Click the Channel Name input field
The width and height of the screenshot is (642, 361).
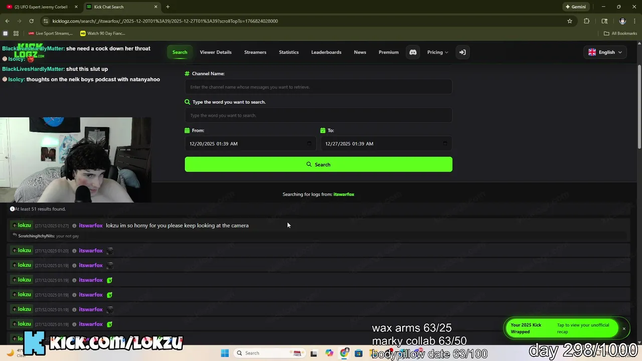point(318,87)
